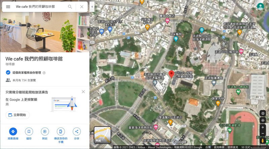Click the 本月有 734 次瀏覽 views text
This screenshot has height=149, width=269.
[24, 80]
